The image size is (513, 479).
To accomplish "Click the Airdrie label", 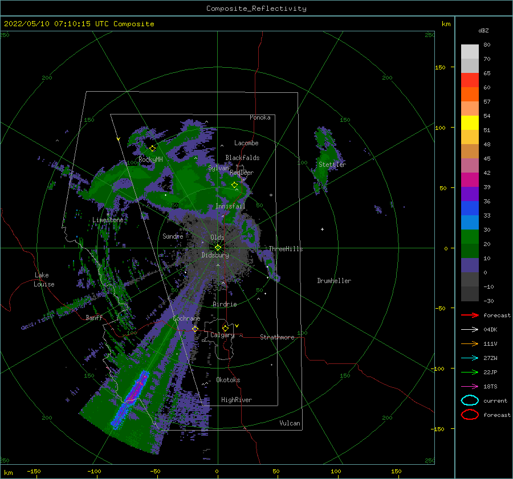I will [225, 304].
